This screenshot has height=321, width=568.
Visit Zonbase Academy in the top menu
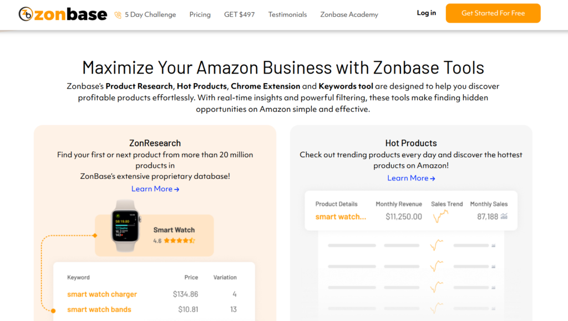[349, 14]
